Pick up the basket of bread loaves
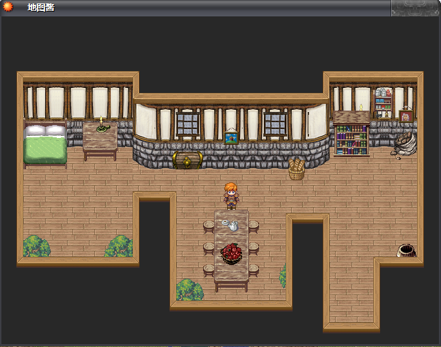This screenshot has height=347, width=441. pos(297,169)
